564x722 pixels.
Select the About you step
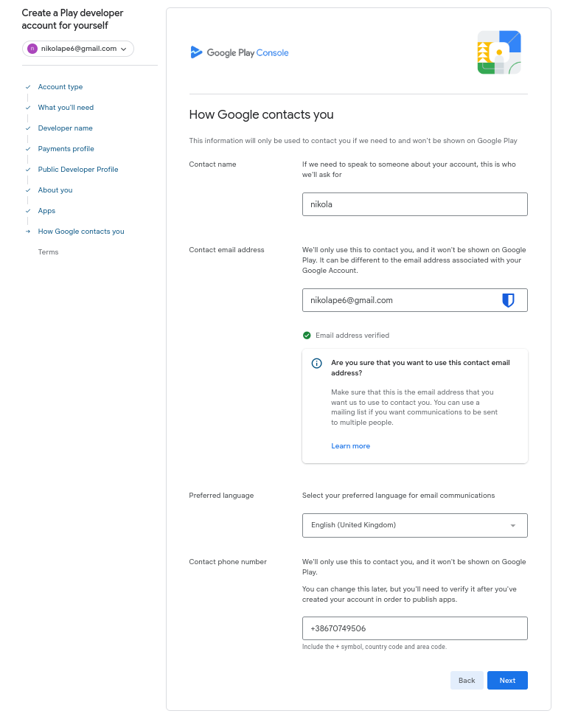pos(55,190)
